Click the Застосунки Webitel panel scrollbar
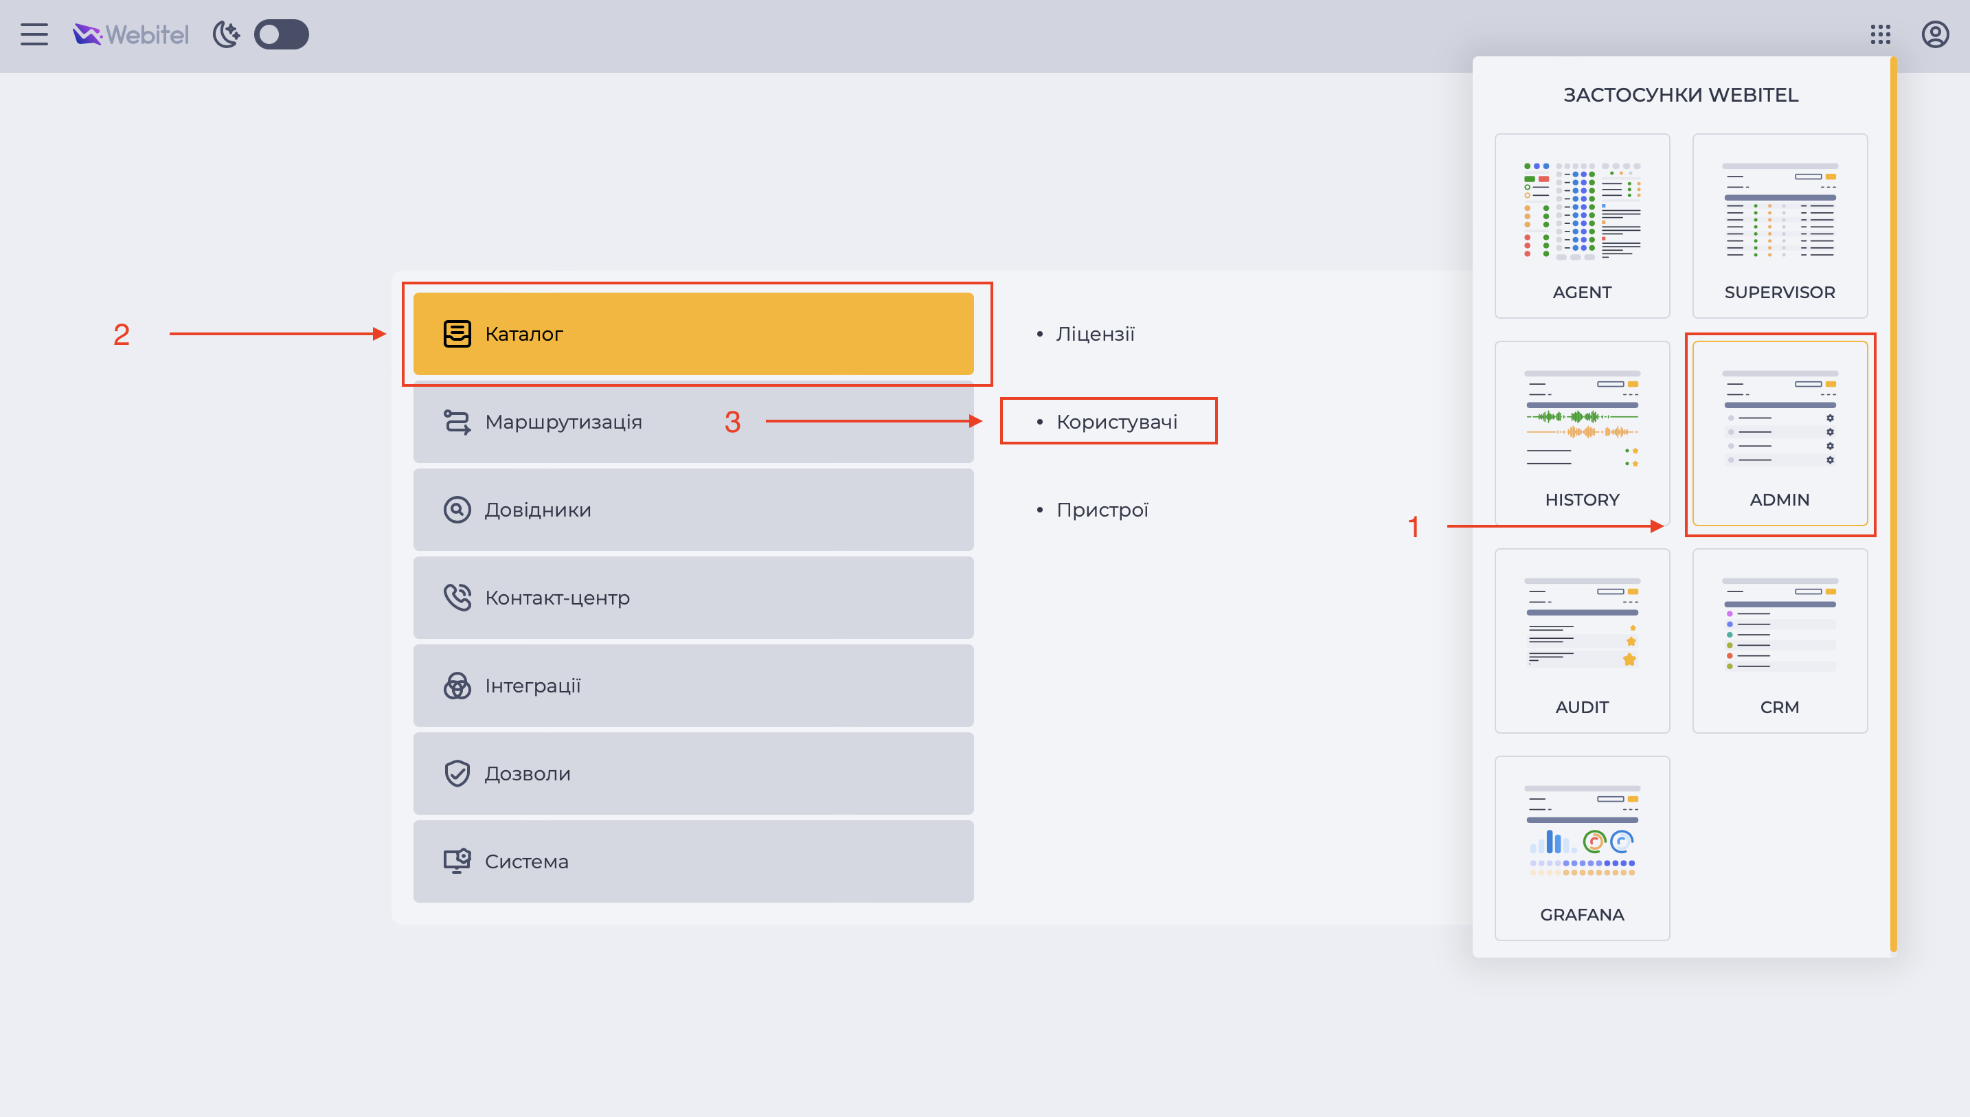 [x=1893, y=505]
